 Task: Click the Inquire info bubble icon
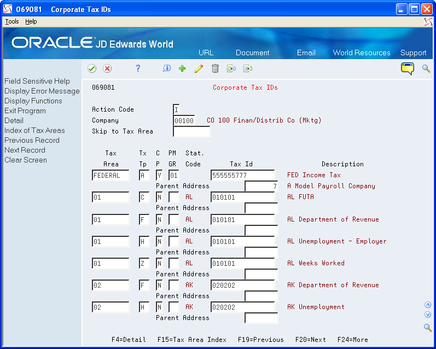point(167,68)
